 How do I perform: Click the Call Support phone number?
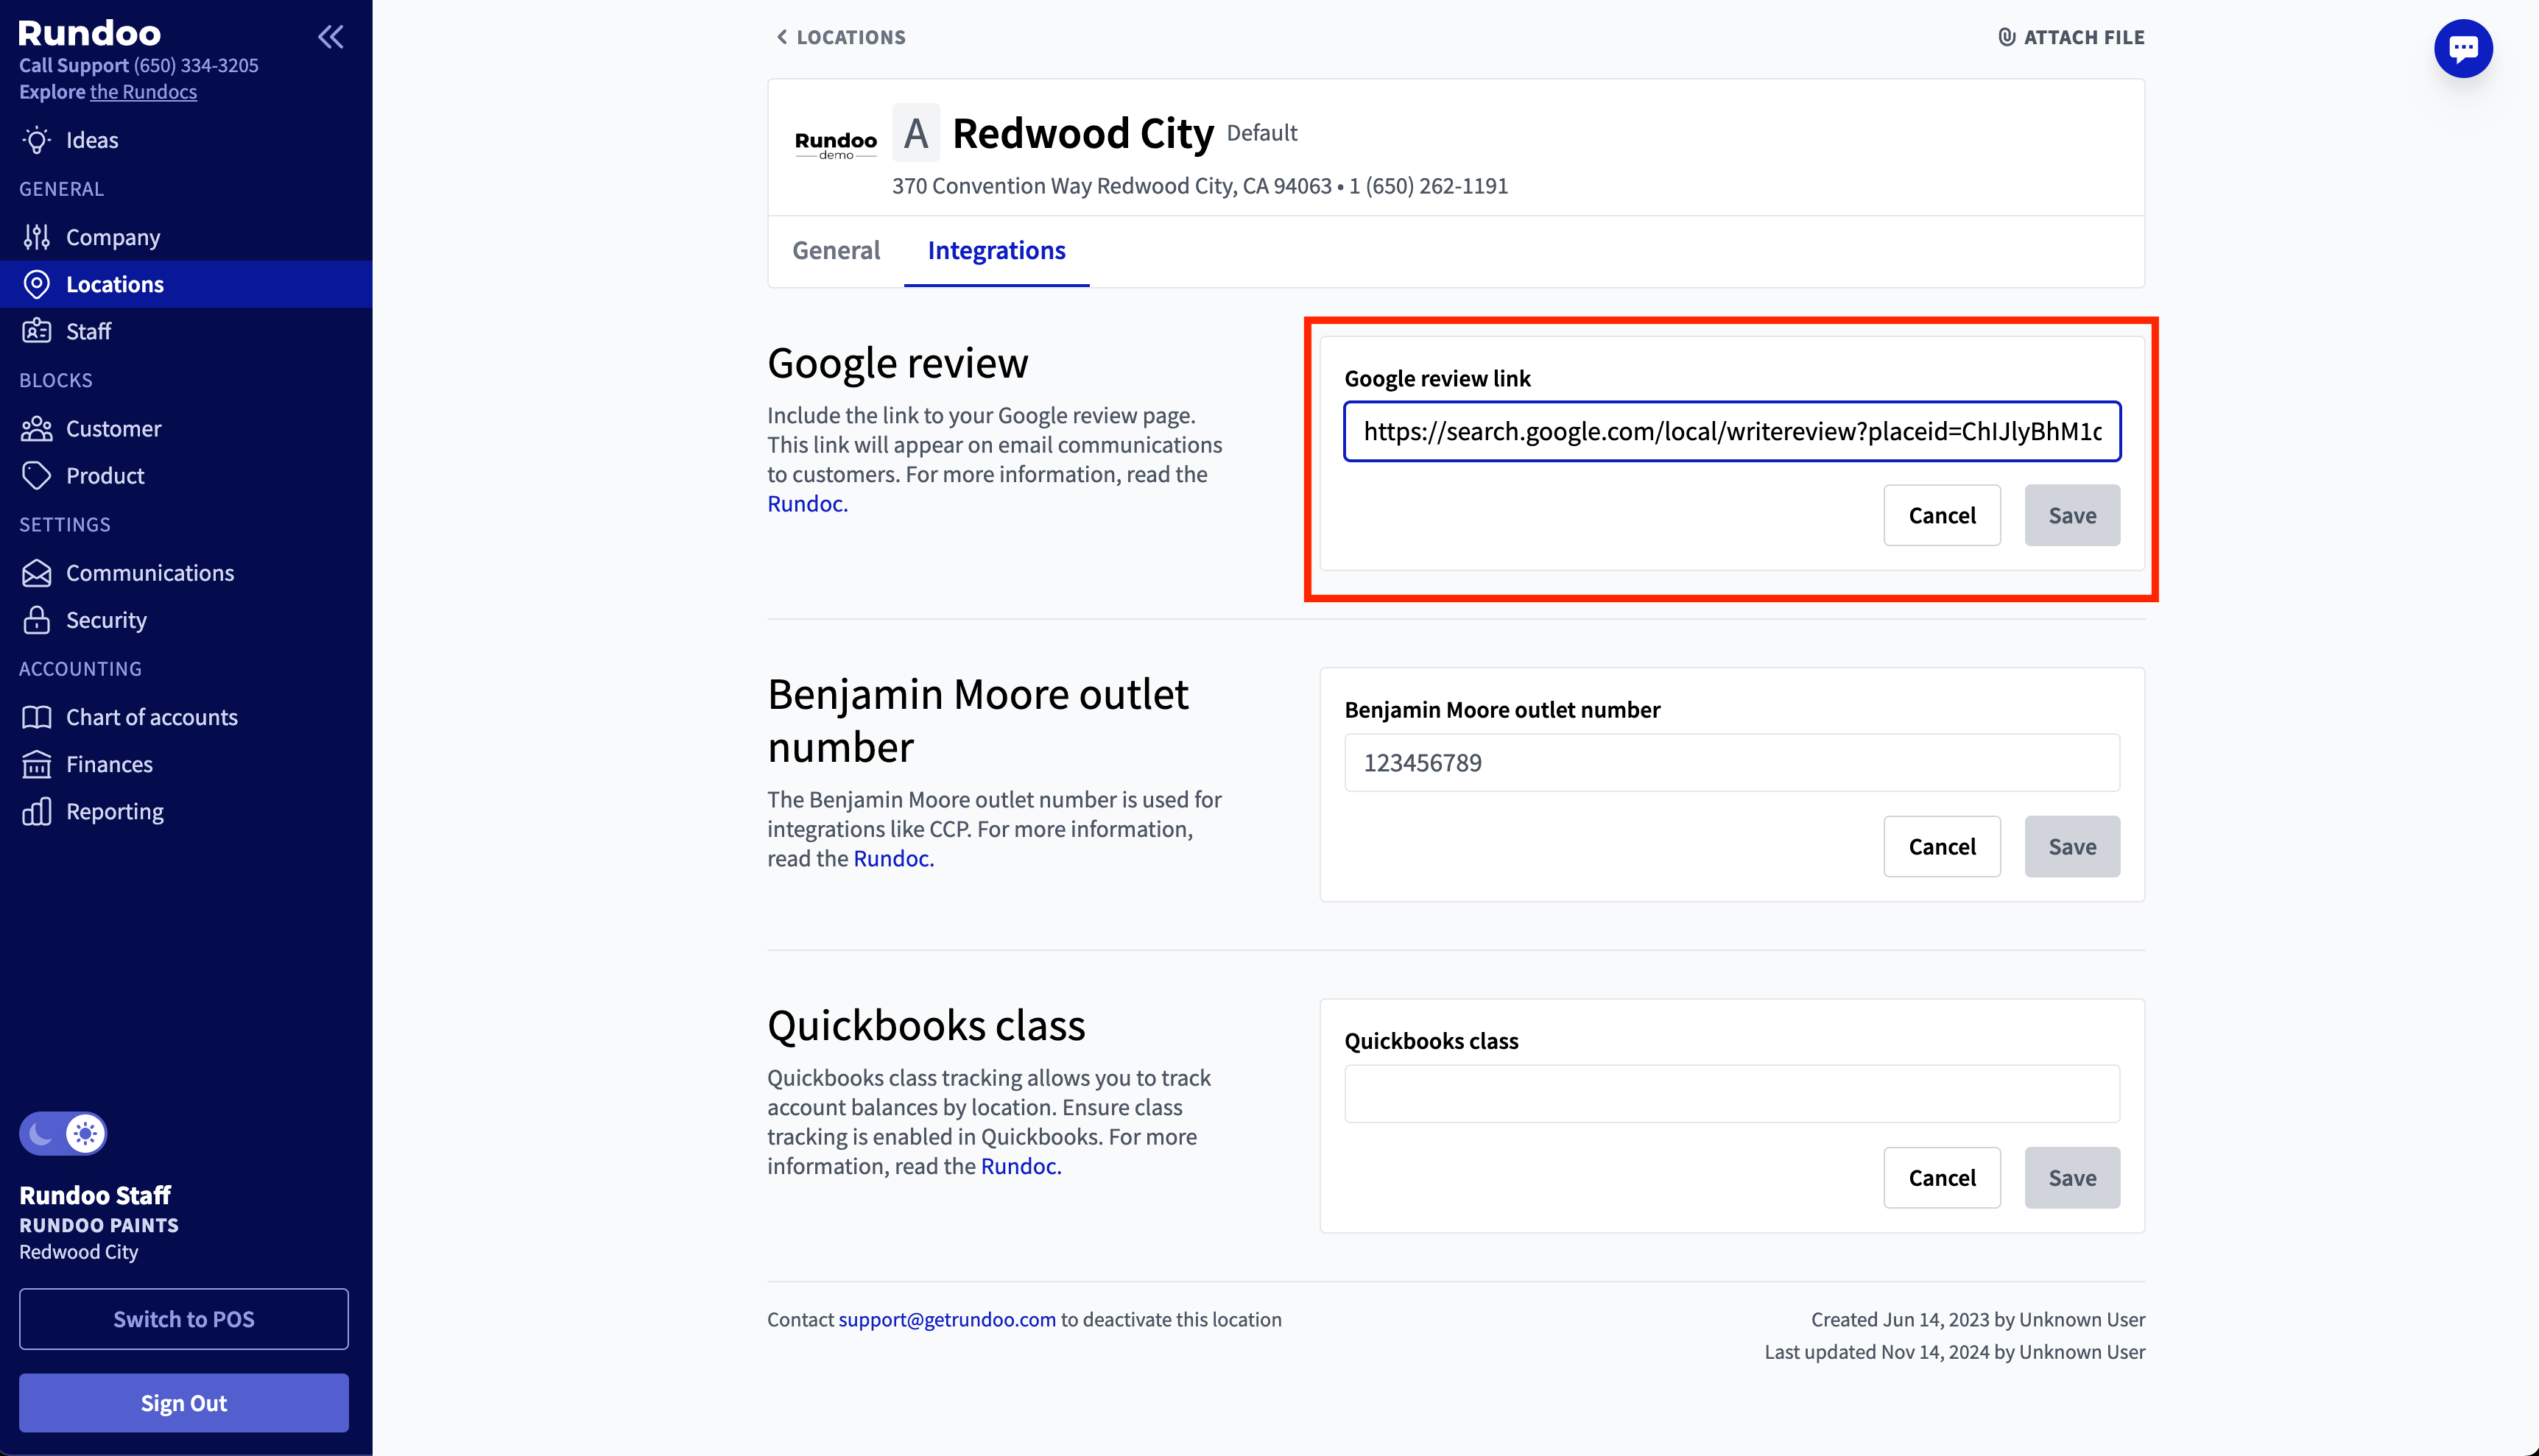point(196,65)
